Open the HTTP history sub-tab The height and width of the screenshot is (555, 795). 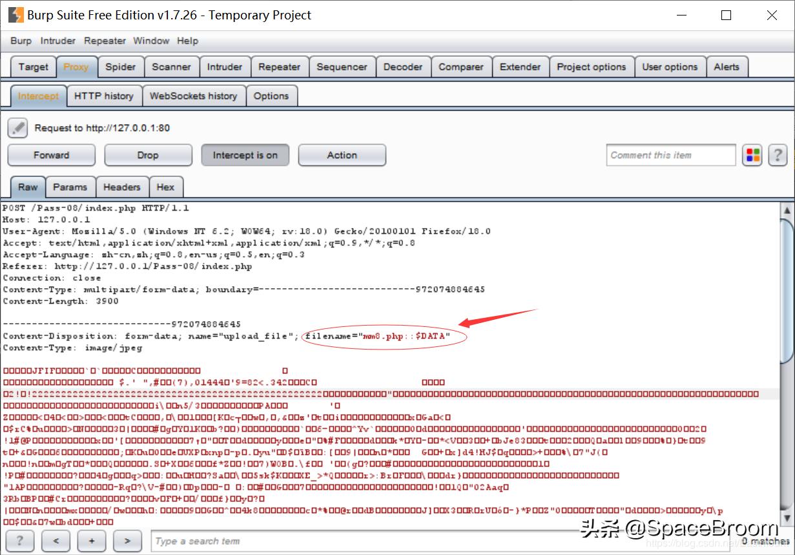click(x=103, y=96)
